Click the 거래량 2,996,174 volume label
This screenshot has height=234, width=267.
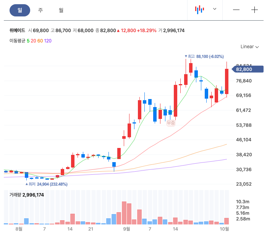tap(27, 195)
